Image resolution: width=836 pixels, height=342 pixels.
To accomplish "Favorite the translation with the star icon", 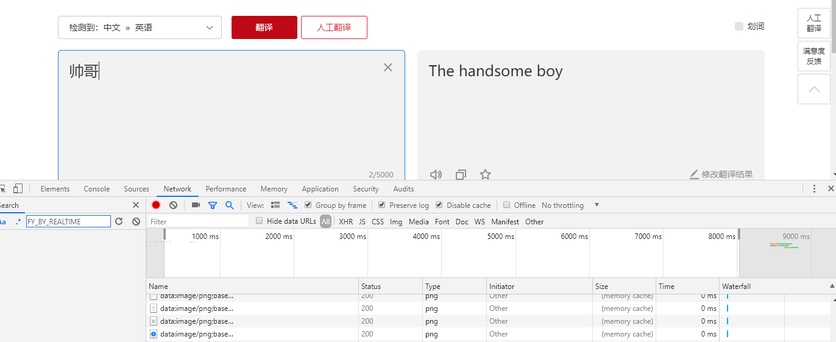I will pyautogui.click(x=485, y=174).
